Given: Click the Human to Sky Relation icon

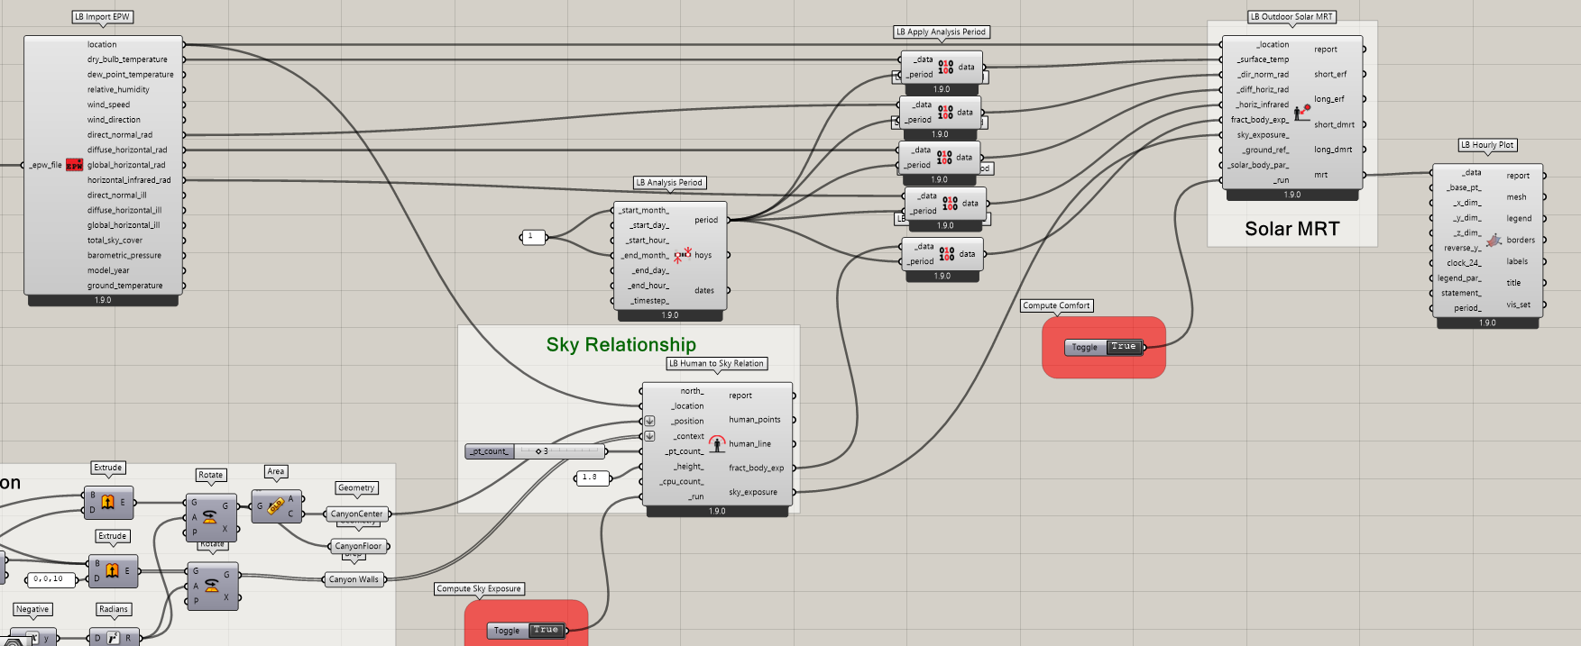Looking at the screenshot, I should point(716,443).
